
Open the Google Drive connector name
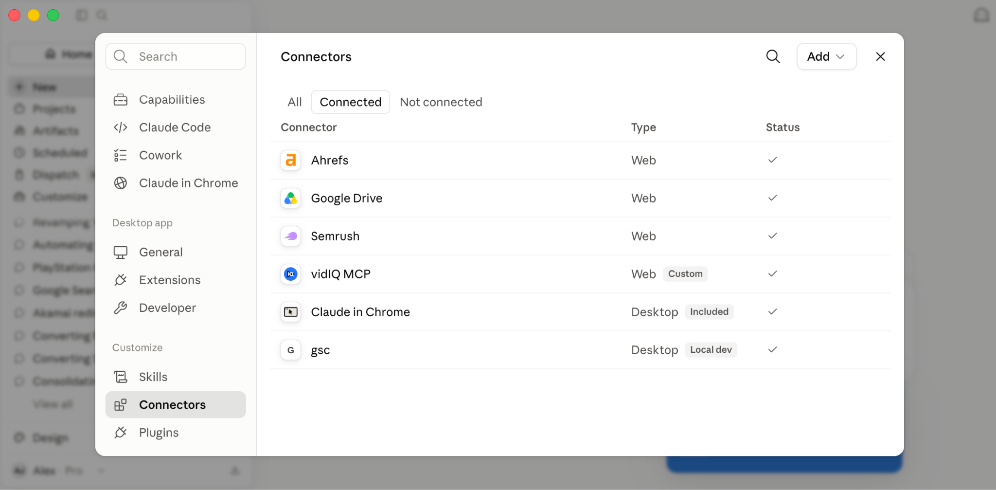346,198
